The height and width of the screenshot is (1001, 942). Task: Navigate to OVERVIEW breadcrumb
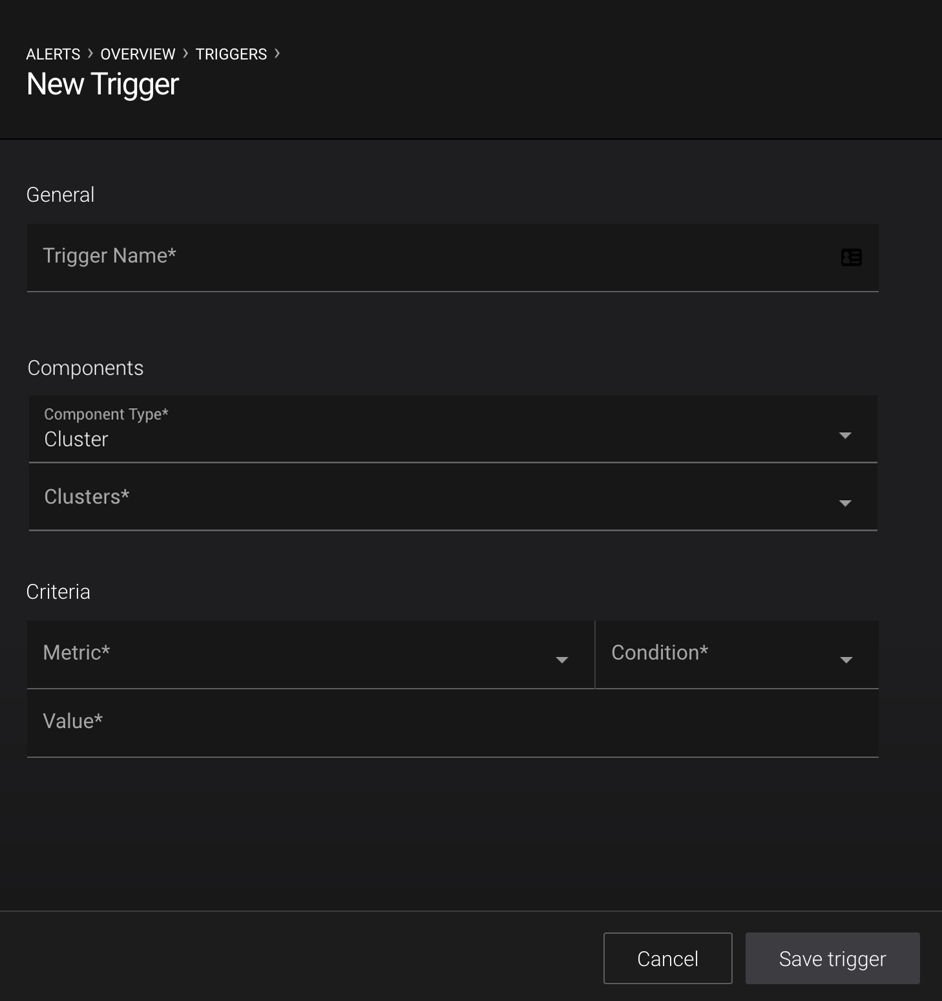(138, 54)
